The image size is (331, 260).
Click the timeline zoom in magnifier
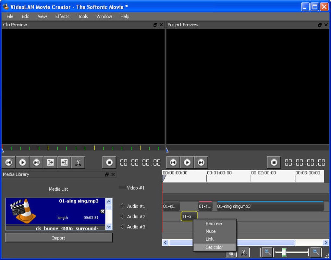point(315,252)
